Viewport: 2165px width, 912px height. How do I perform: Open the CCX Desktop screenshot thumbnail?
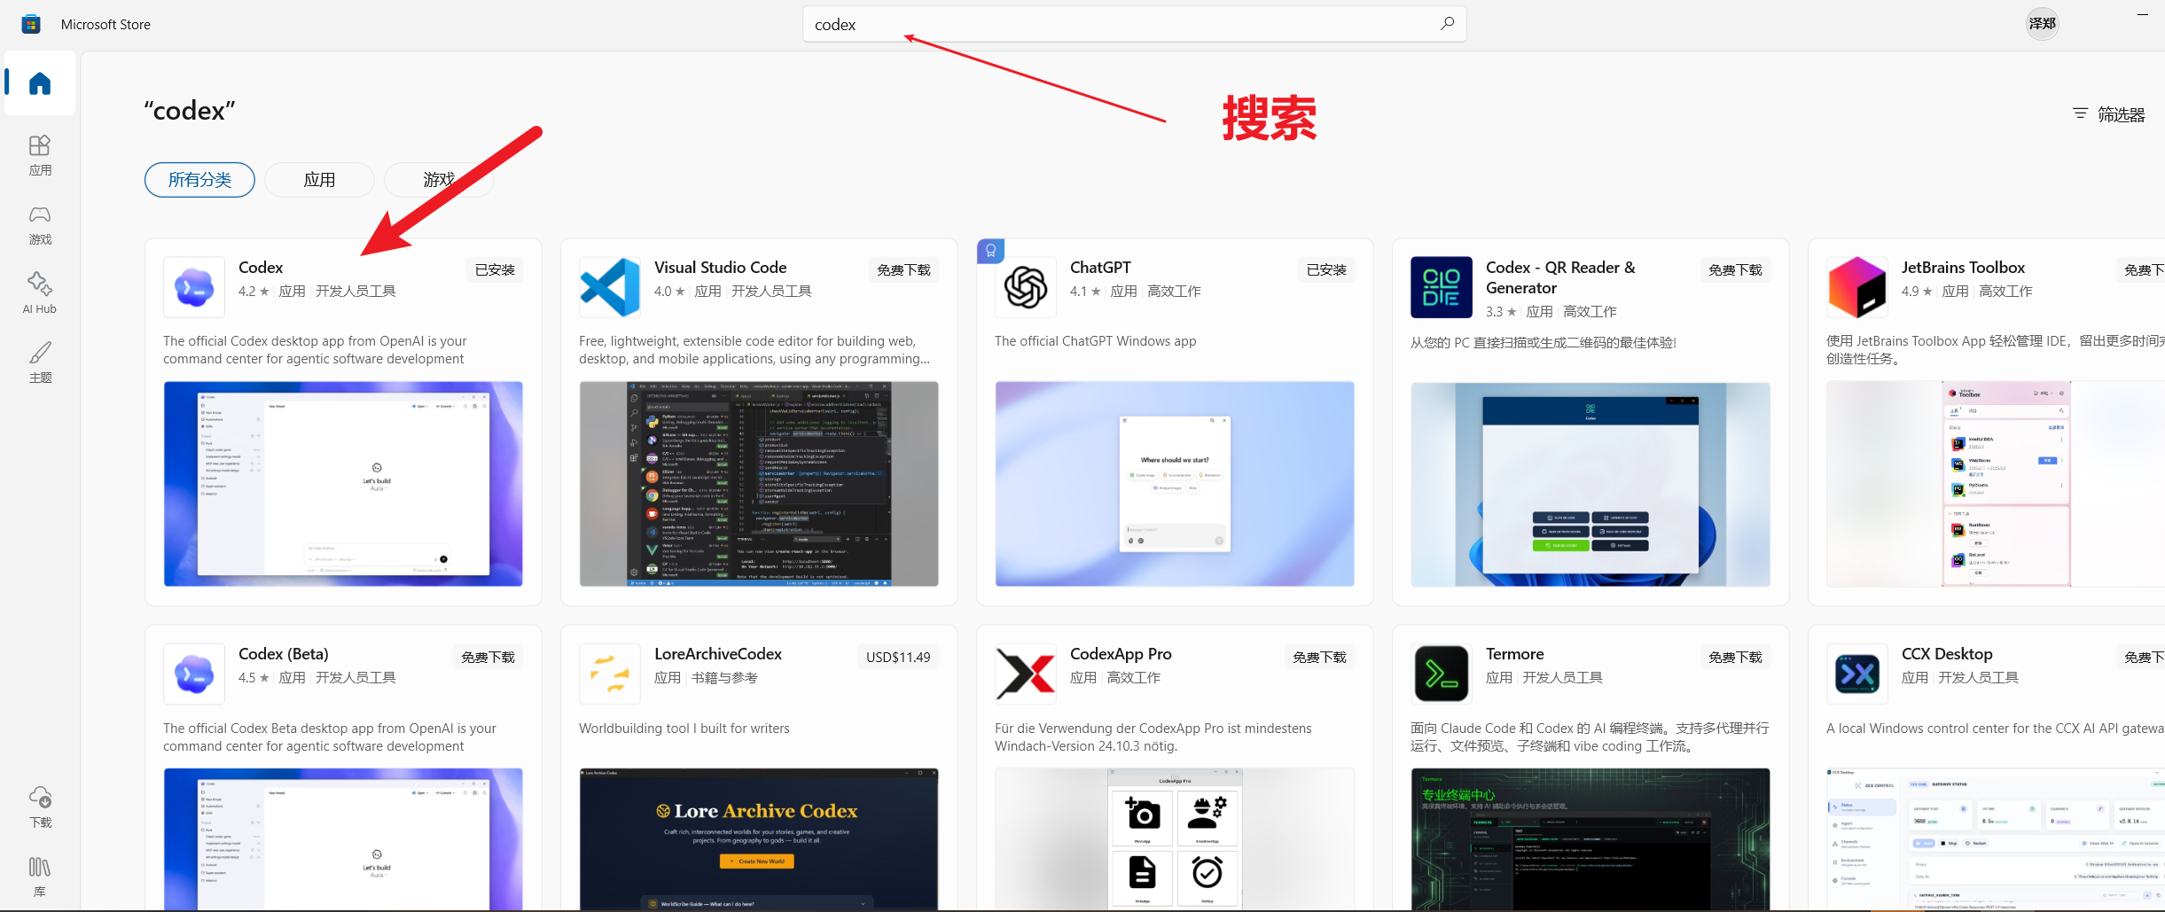pyautogui.click(x=1996, y=839)
